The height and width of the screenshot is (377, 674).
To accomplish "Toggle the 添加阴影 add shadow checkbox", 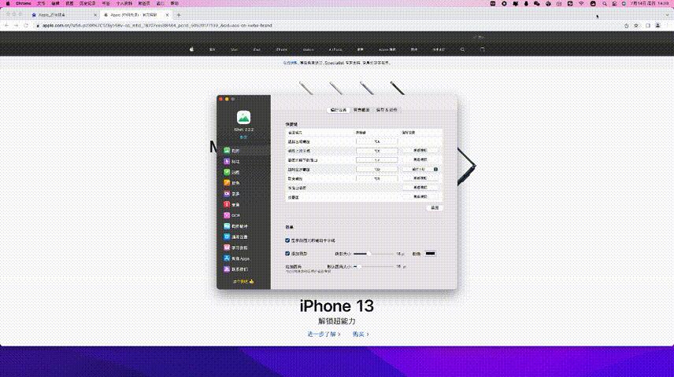I will click(x=287, y=254).
